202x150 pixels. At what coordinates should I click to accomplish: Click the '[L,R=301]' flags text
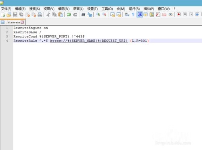139,41
